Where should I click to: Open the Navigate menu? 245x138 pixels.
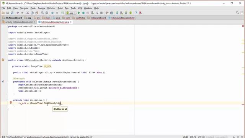tap(24, 8)
